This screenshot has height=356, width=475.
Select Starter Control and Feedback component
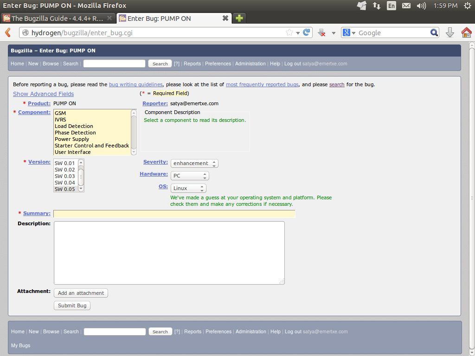(92, 146)
